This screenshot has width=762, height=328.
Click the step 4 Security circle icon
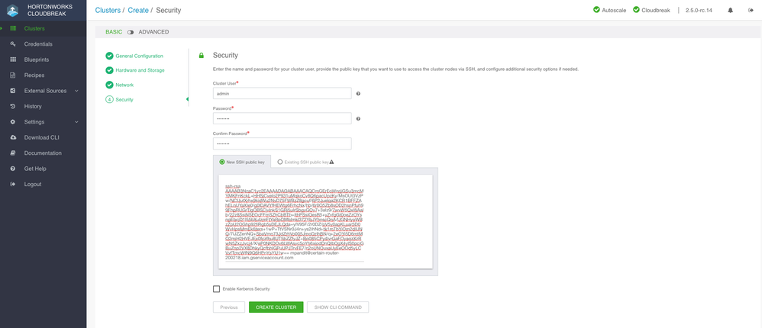point(109,99)
